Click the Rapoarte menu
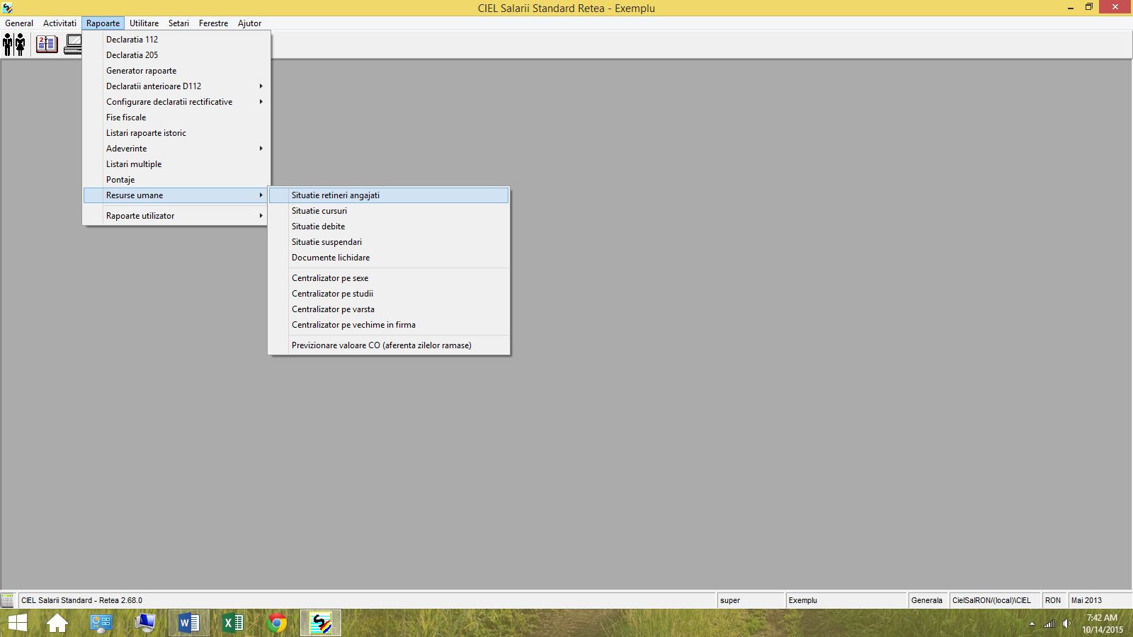This screenshot has width=1133, height=637. click(x=103, y=23)
